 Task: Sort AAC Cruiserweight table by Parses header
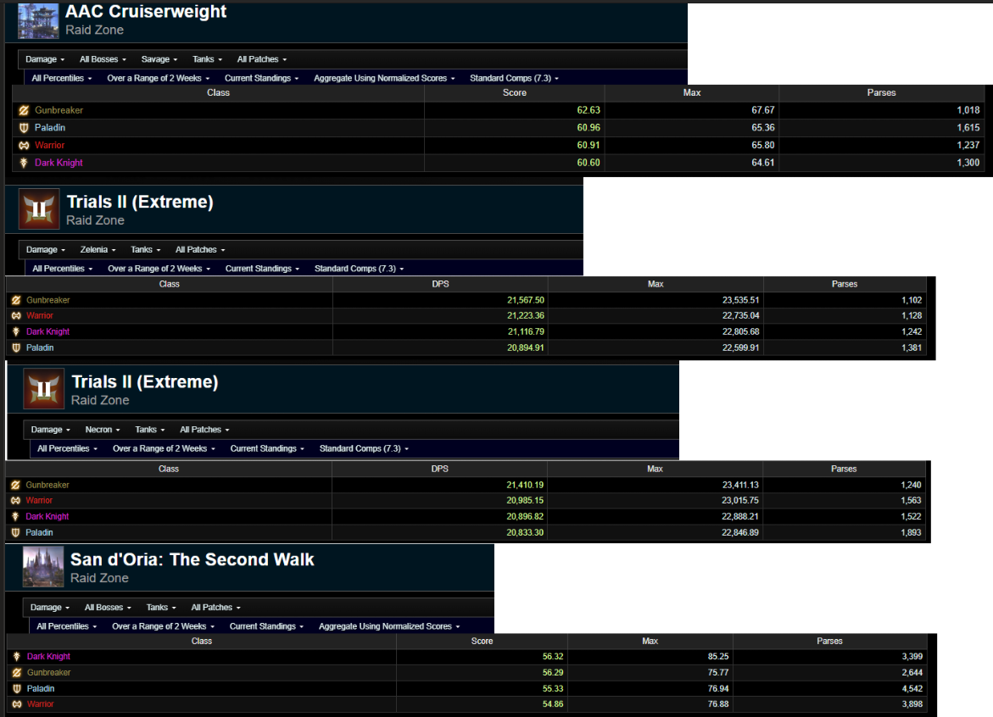tap(881, 93)
